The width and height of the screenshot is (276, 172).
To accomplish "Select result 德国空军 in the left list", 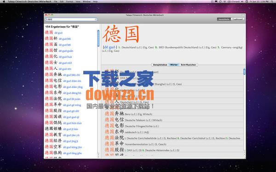I will [x=63, y=147].
